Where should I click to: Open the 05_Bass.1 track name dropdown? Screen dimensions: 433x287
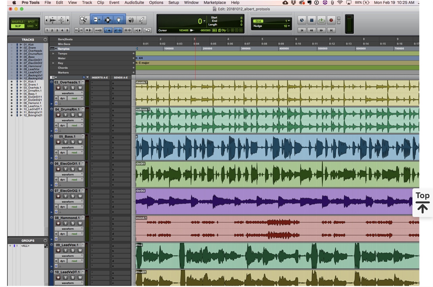click(x=83, y=137)
